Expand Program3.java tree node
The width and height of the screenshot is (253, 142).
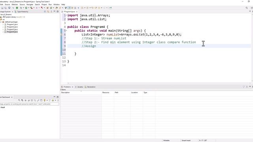click(x=3, y=29)
